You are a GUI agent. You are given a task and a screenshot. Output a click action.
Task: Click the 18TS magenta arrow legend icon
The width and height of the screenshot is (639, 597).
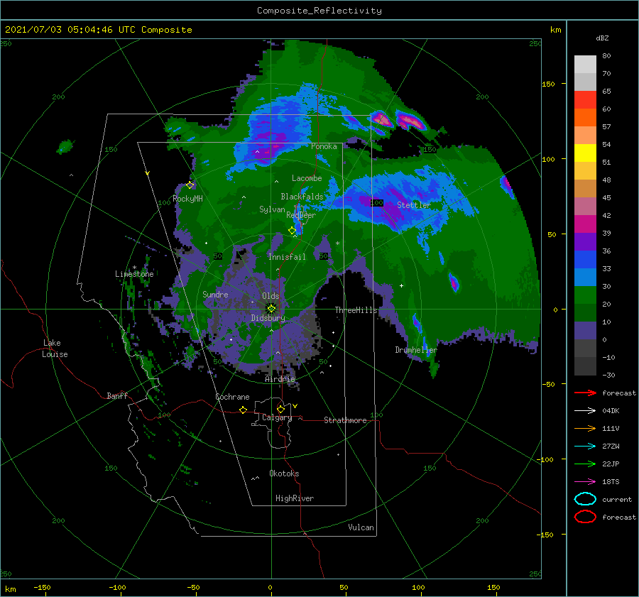coord(585,482)
